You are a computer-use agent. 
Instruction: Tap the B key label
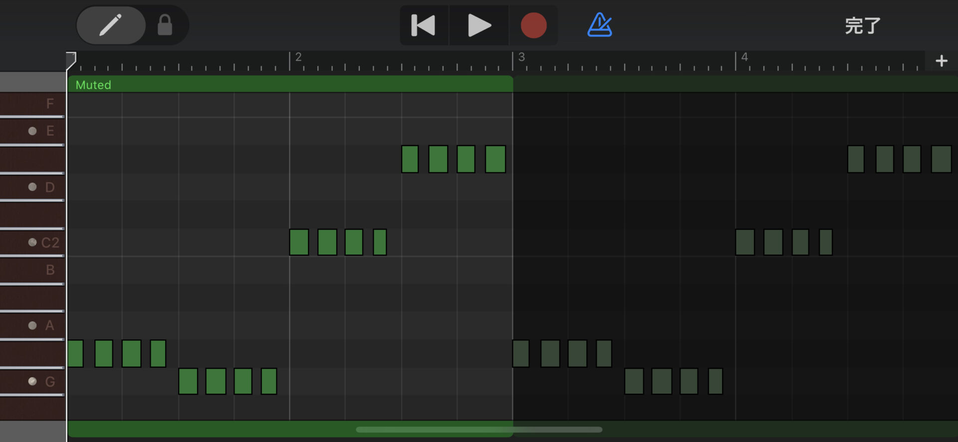pyautogui.click(x=50, y=270)
